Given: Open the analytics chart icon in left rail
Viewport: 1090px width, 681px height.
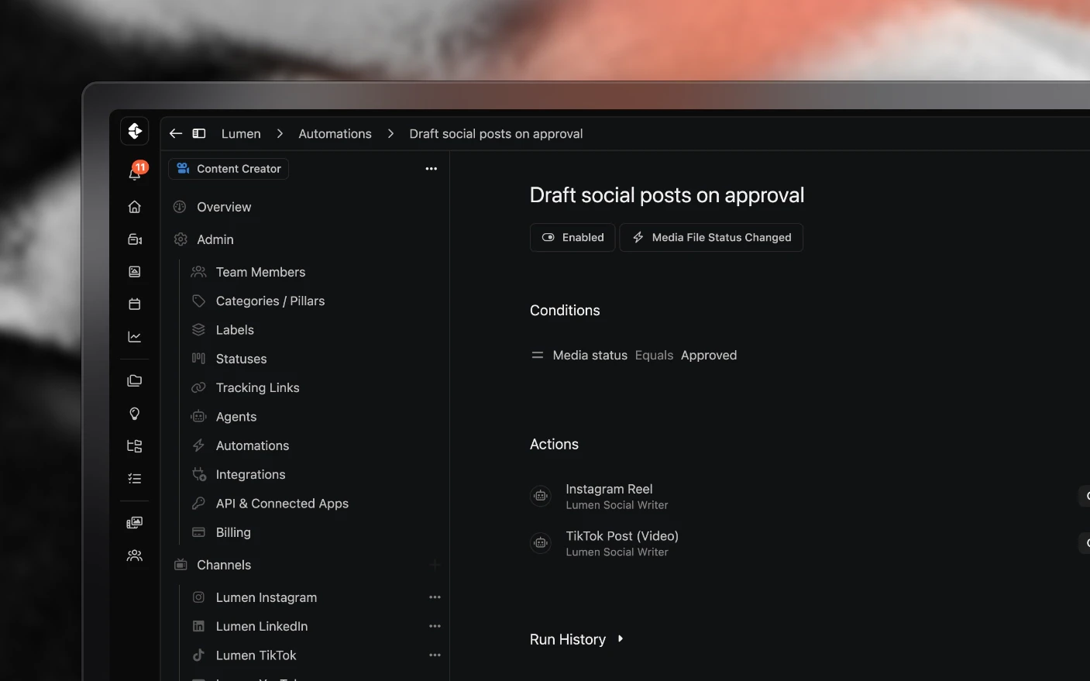Looking at the screenshot, I should (x=135, y=337).
